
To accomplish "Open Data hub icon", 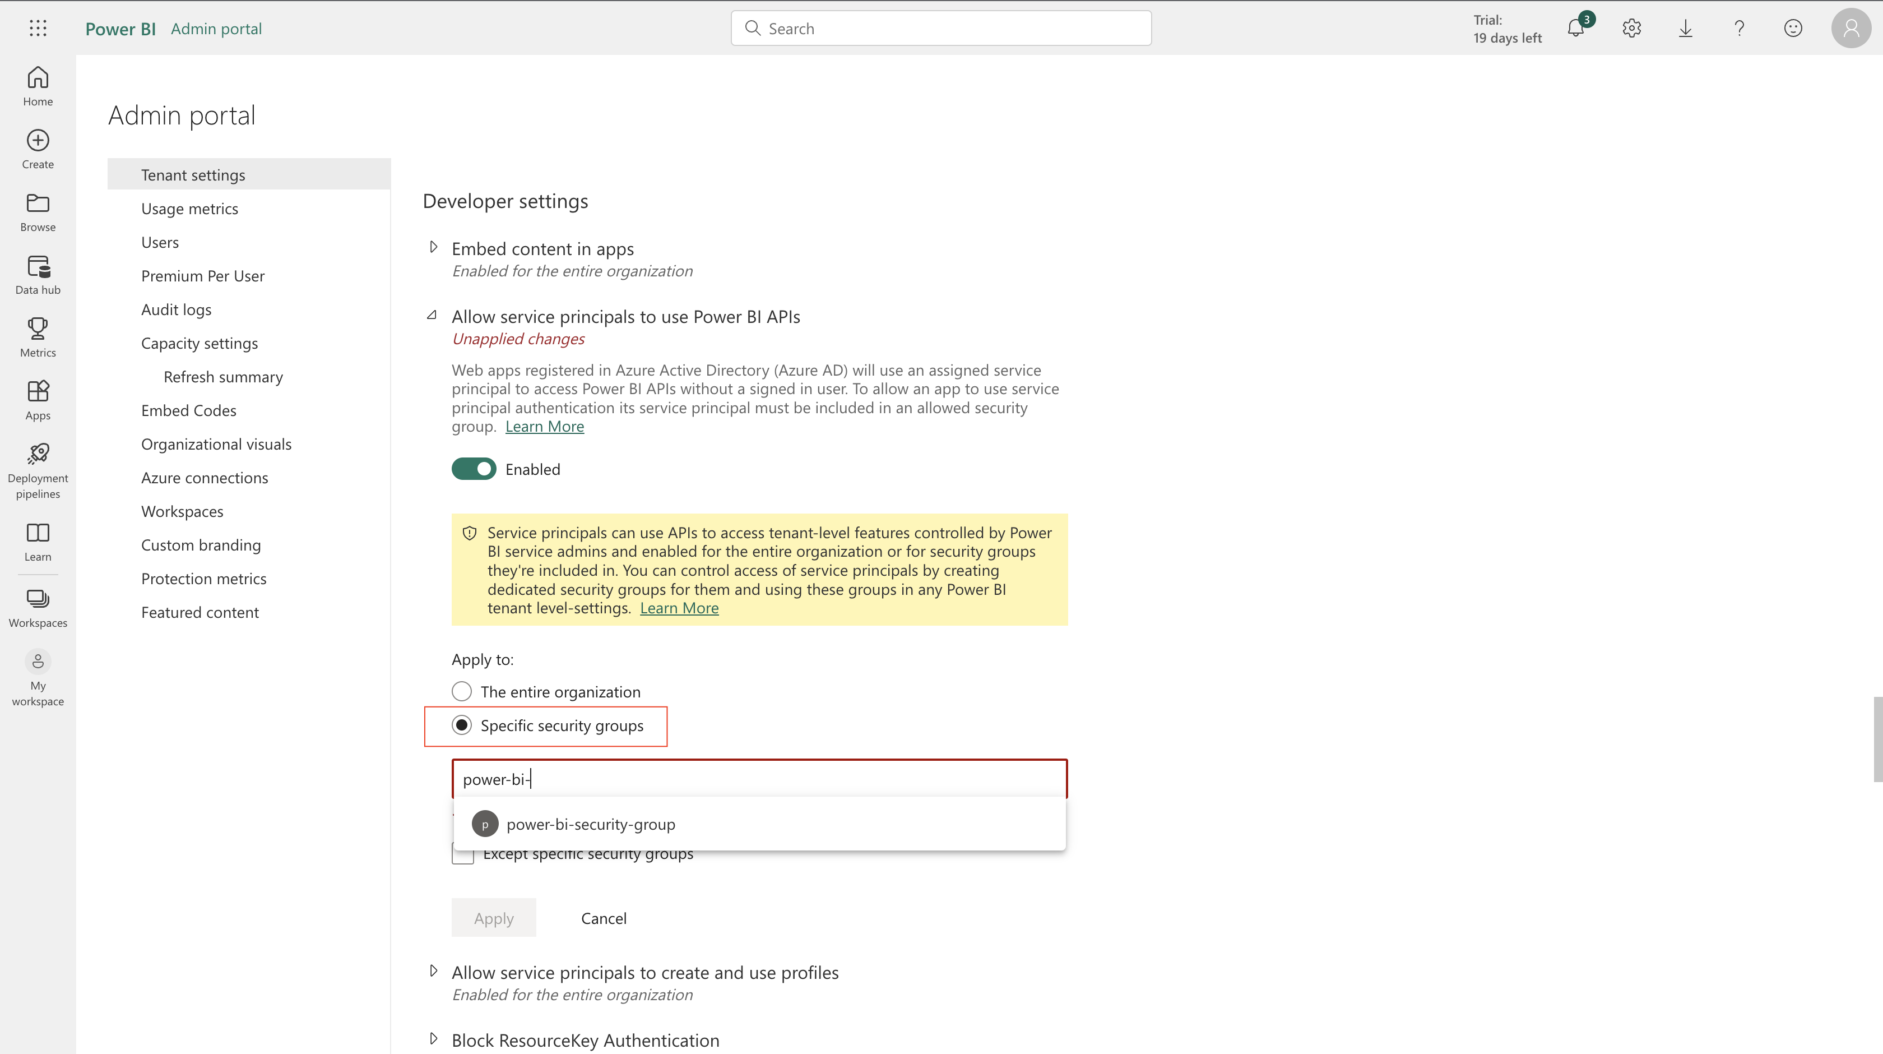I will point(38,266).
